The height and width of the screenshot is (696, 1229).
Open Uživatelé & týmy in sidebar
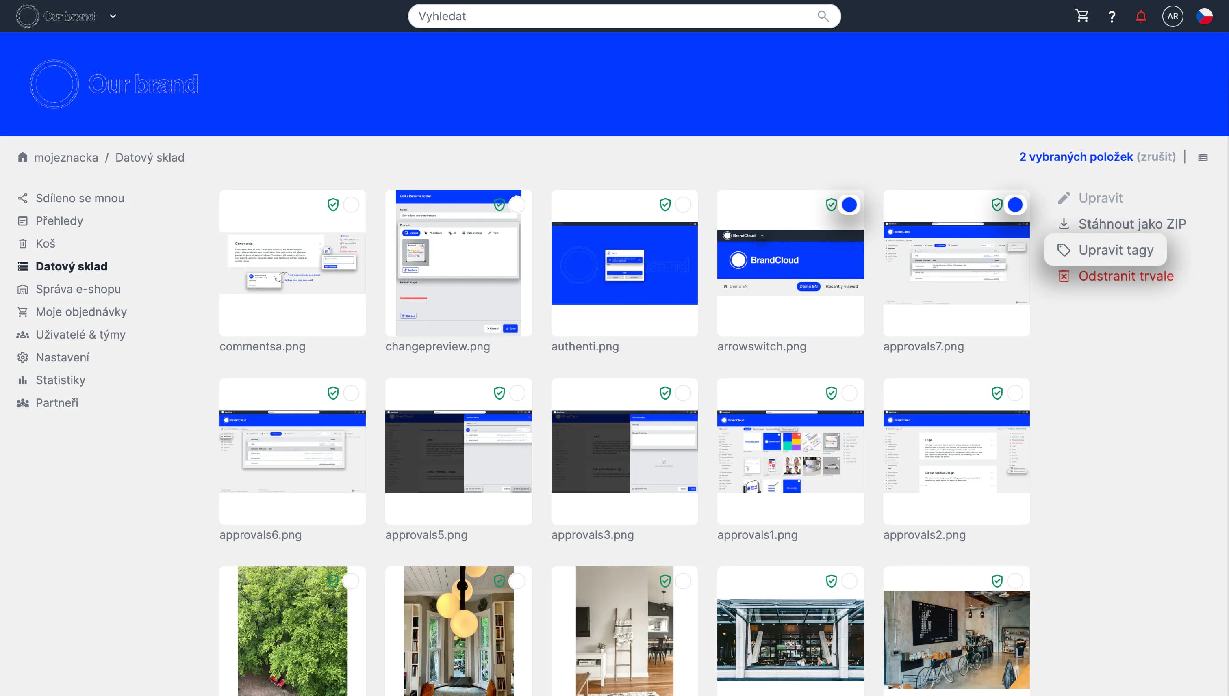click(x=80, y=335)
